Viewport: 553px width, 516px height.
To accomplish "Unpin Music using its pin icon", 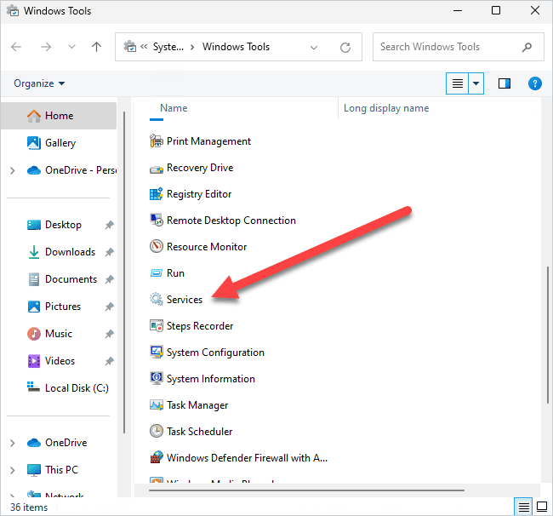I will point(110,334).
